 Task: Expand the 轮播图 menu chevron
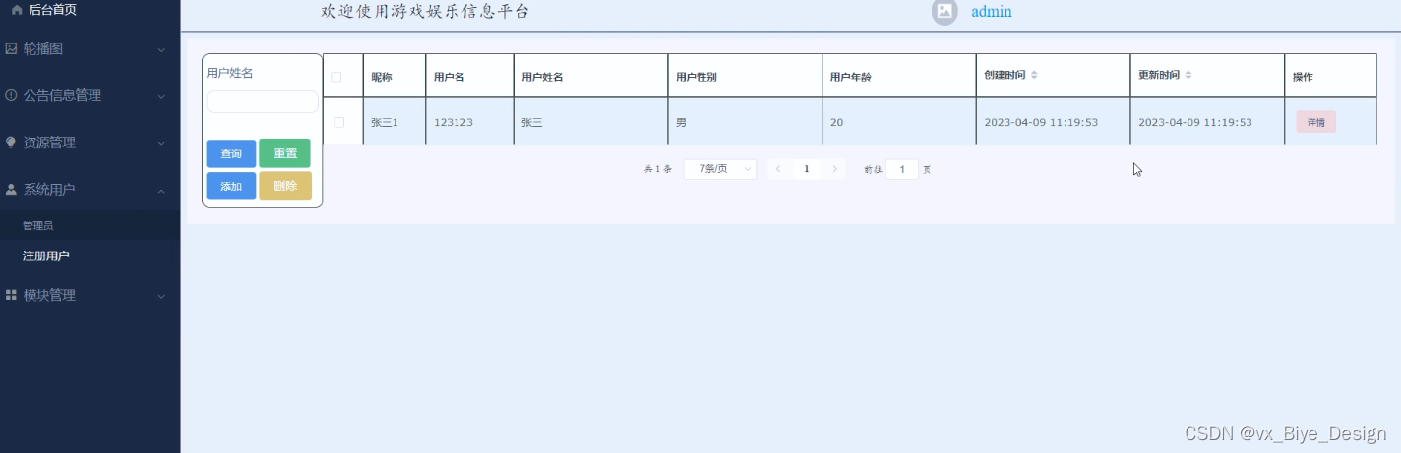[x=162, y=49]
